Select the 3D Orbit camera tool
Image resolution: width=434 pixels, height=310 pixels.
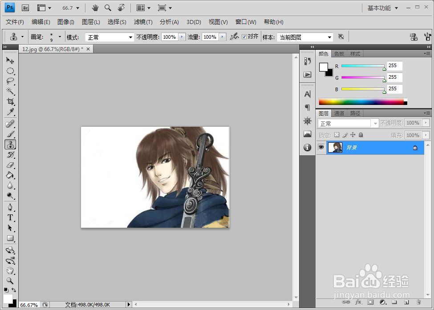10,261
